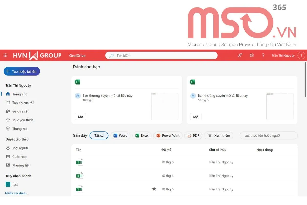Filter recent files by Word
Screen dimensions: 307x205
coord(120,136)
